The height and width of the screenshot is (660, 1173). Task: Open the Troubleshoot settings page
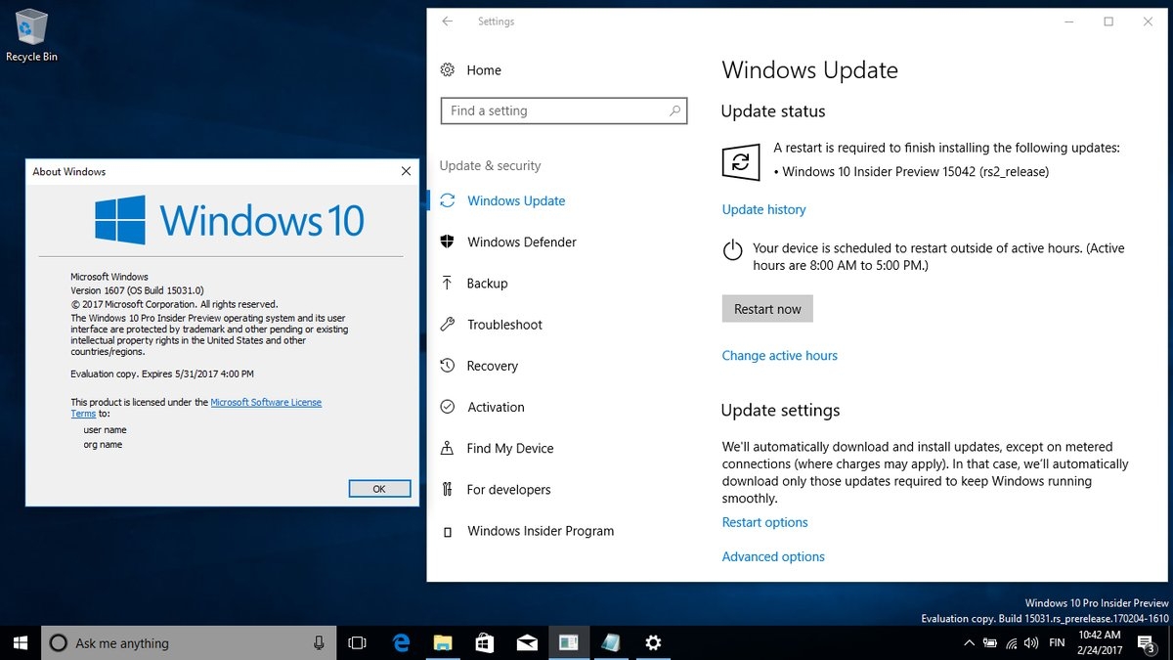tap(504, 325)
